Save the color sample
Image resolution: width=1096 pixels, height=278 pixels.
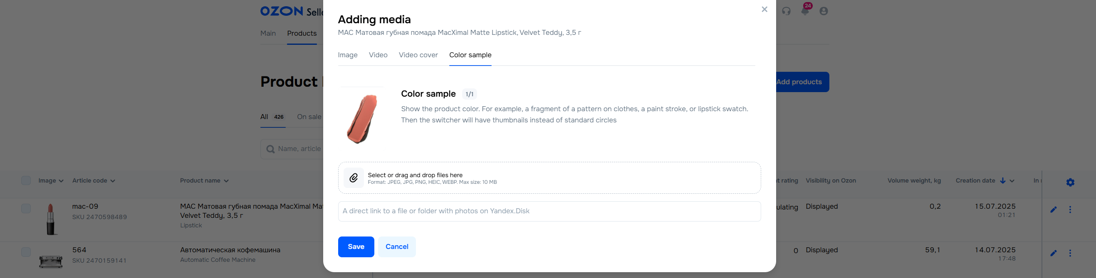[x=356, y=246]
